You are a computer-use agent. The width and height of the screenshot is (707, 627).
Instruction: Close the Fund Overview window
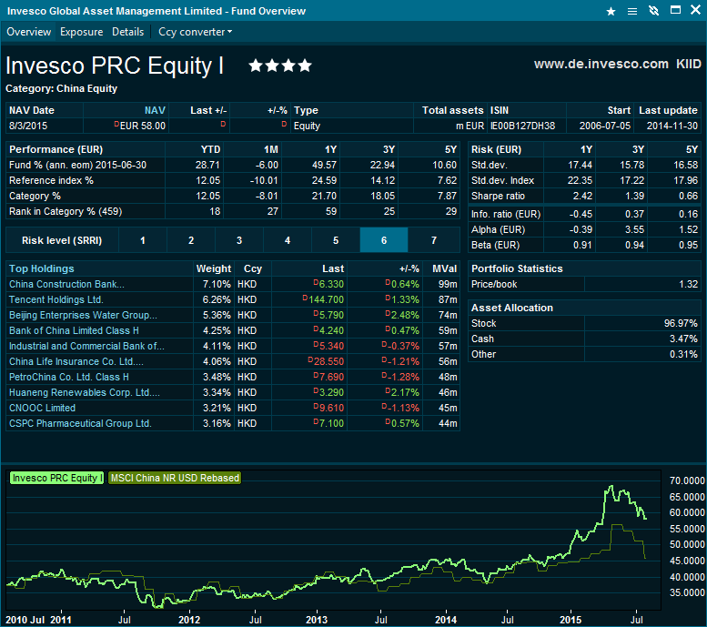(x=696, y=10)
